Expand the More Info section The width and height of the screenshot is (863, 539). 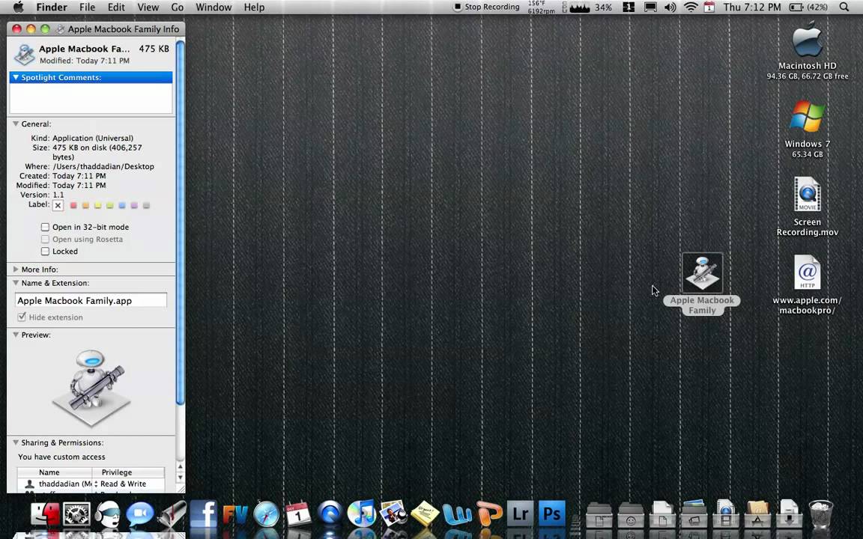pos(16,269)
